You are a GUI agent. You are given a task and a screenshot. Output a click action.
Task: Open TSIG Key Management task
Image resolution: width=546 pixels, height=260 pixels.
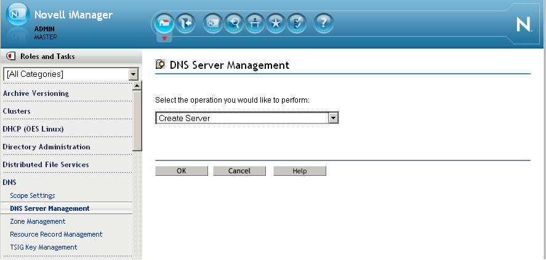click(44, 247)
